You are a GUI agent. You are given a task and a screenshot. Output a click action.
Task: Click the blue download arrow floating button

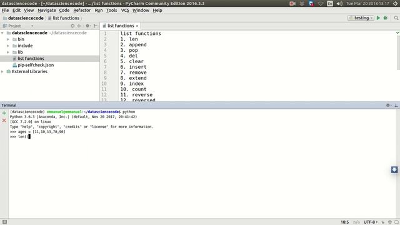tap(394, 169)
